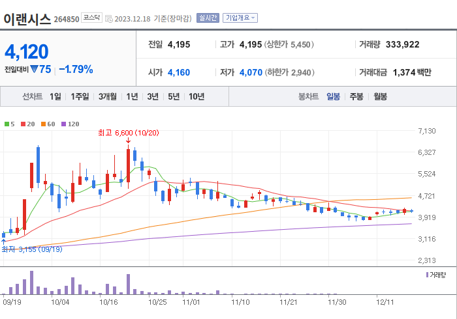
Task: Click the 코스닥 market badge
Action: tap(91, 18)
